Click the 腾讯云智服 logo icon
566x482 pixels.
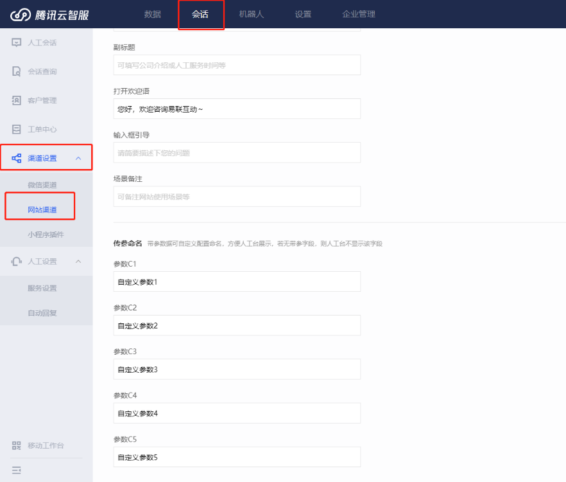point(21,14)
